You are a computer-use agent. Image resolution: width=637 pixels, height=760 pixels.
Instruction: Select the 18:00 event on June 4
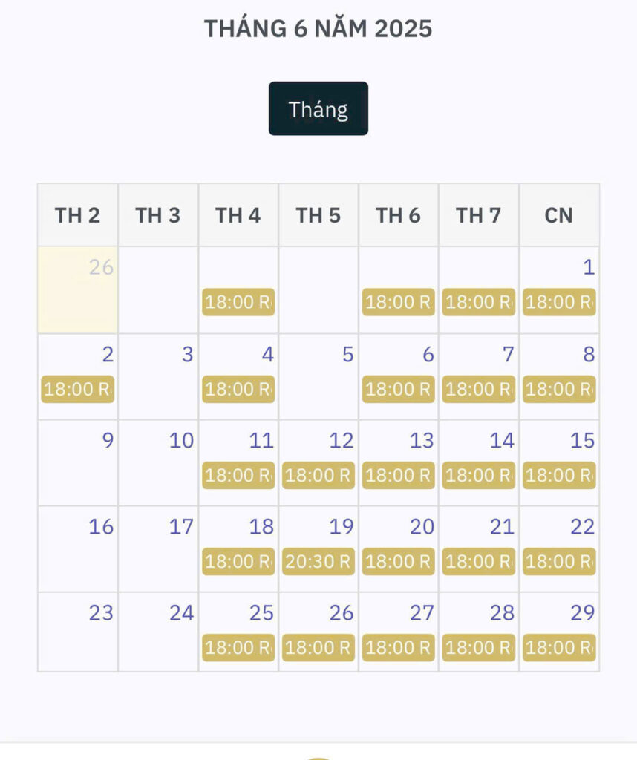click(x=238, y=389)
